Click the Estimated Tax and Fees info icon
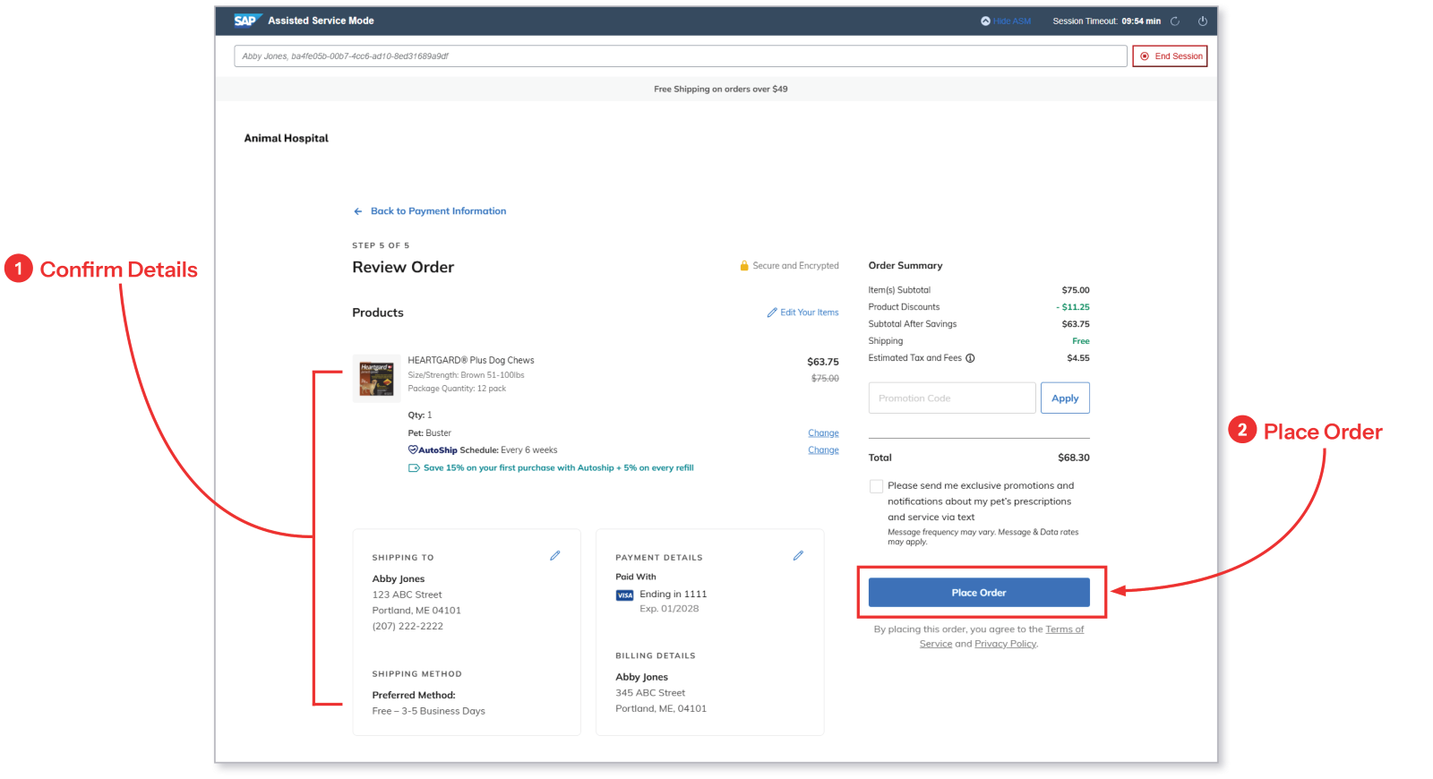 click(x=970, y=358)
